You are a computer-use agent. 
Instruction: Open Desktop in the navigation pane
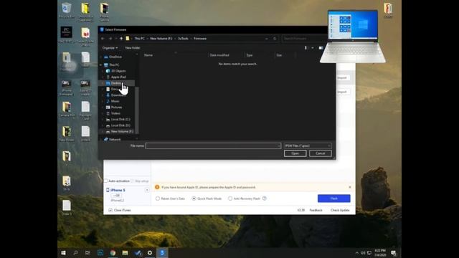click(x=116, y=83)
